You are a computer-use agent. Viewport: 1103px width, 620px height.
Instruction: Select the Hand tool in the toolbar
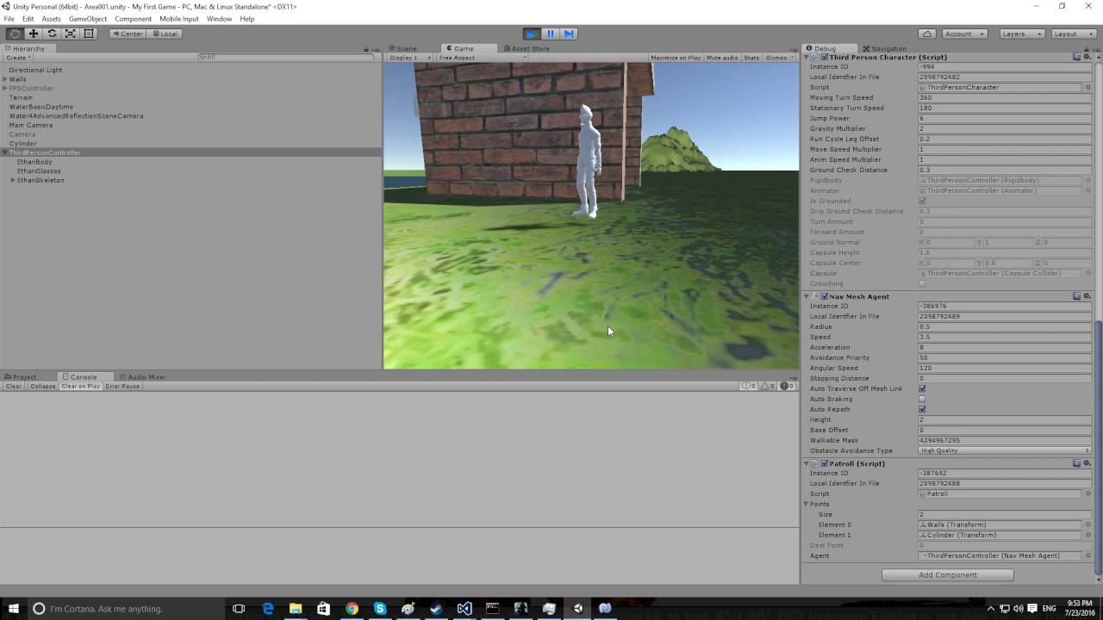(14, 33)
